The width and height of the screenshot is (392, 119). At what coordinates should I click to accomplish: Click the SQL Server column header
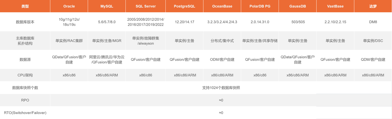click(x=146, y=6)
